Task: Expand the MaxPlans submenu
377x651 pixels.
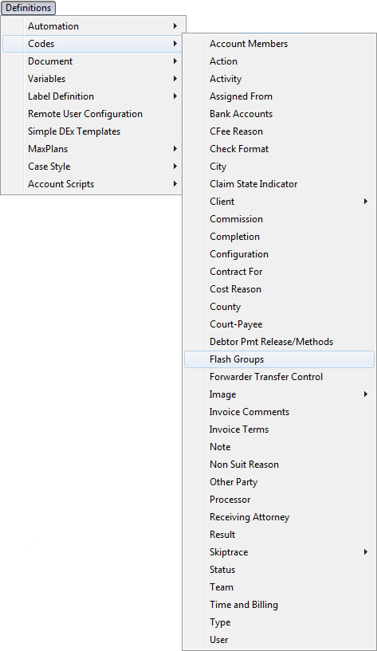Action: pos(93,149)
